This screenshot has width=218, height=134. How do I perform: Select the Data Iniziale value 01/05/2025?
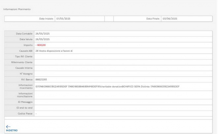point(63,19)
